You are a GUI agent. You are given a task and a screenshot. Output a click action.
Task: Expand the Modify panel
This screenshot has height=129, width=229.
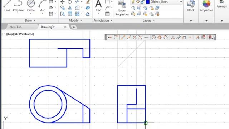(x=75, y=20)
